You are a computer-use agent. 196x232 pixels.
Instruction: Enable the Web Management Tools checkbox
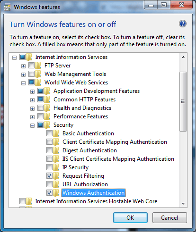(x=31, y=74)
